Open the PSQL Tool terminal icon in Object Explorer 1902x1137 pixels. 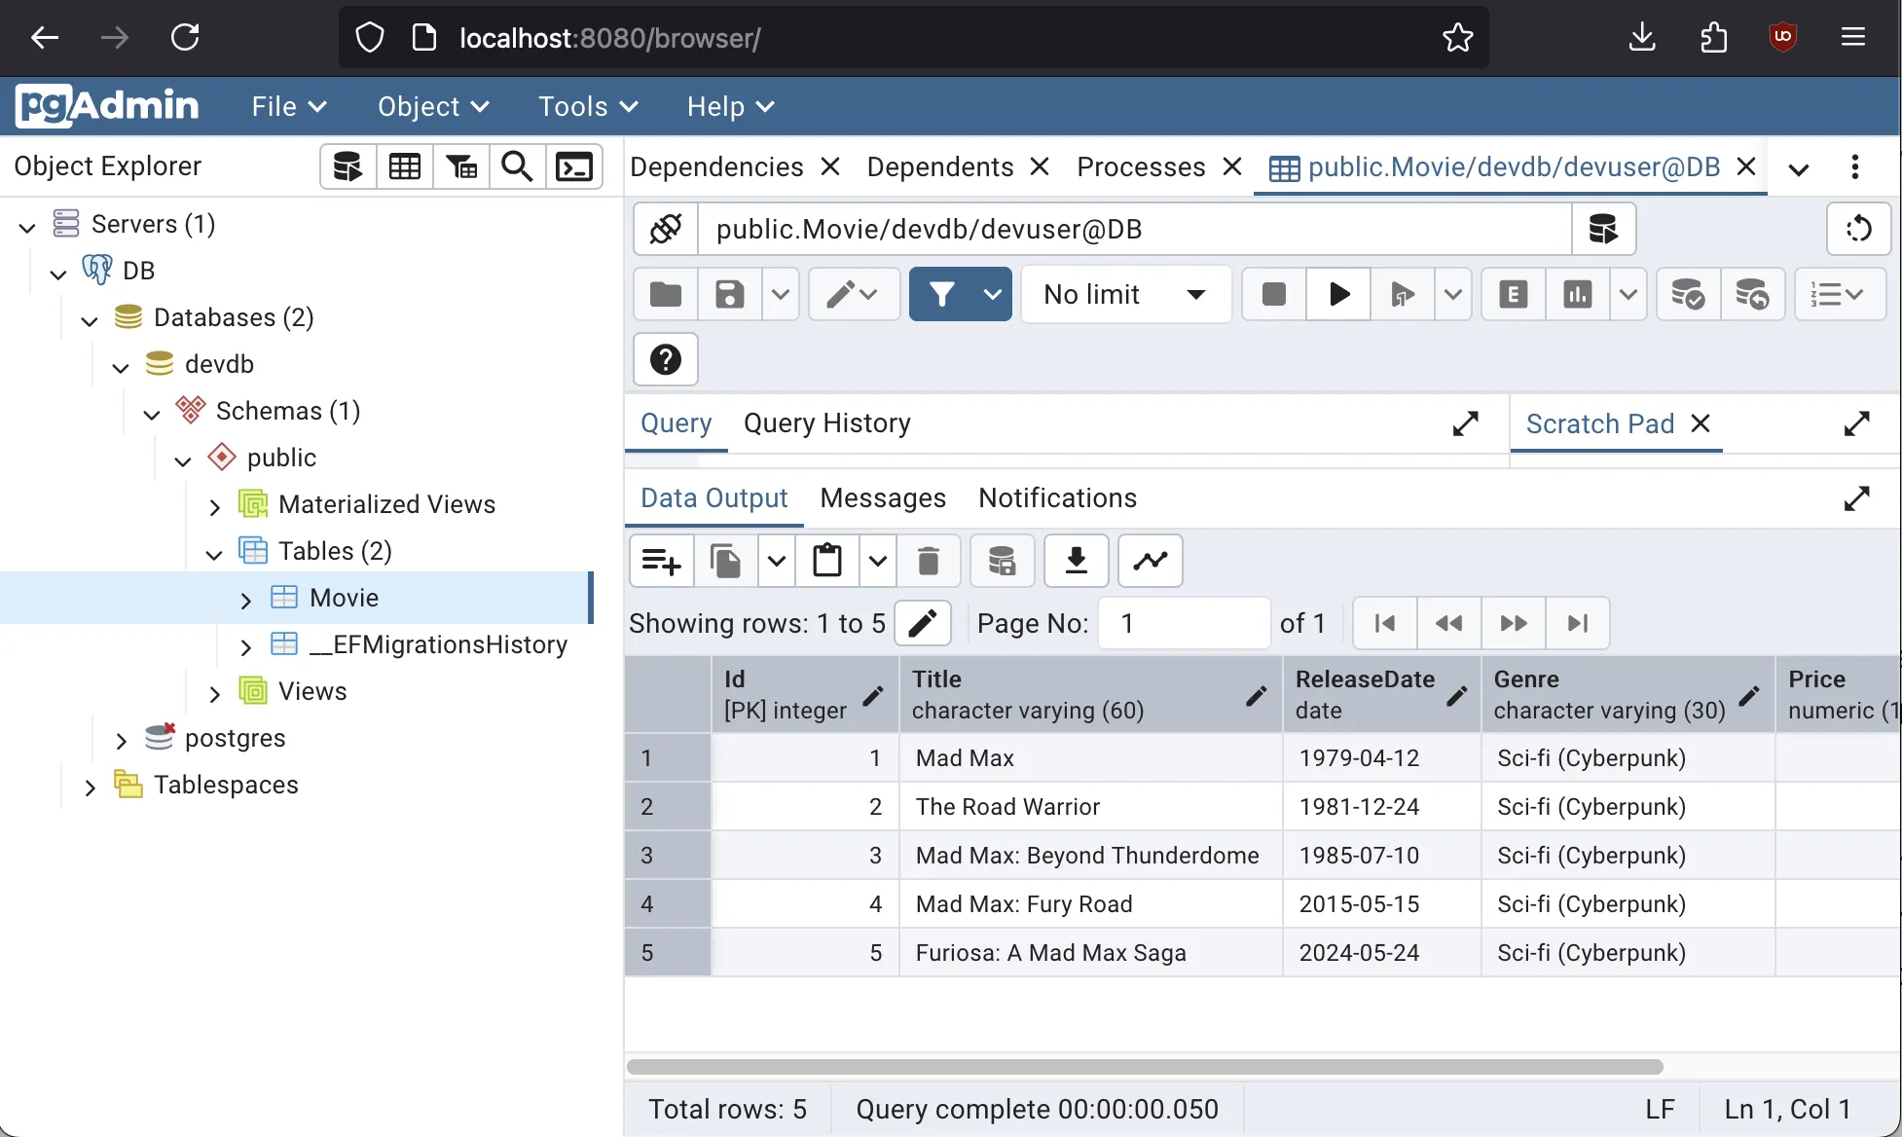click(x=574, y=167)
